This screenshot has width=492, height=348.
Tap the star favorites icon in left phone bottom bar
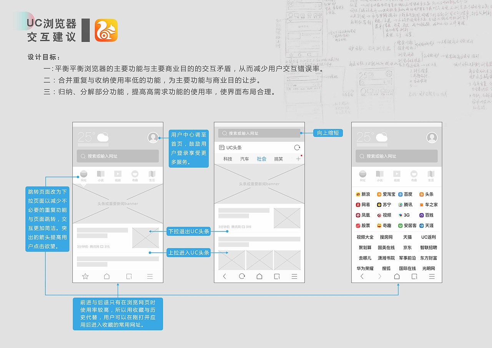85,276
